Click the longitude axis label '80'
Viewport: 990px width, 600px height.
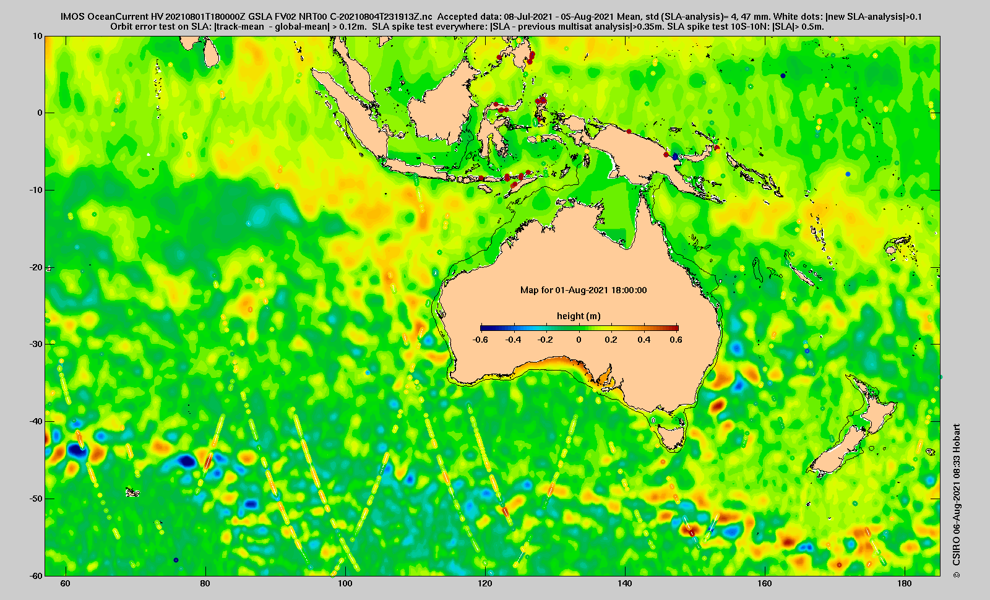pyautogui.click(x=205, y=583)
